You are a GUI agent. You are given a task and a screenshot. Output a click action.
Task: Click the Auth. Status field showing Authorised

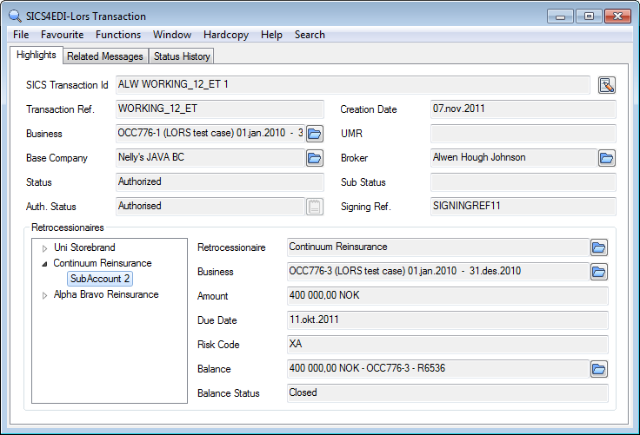click(x=210, y=207)
